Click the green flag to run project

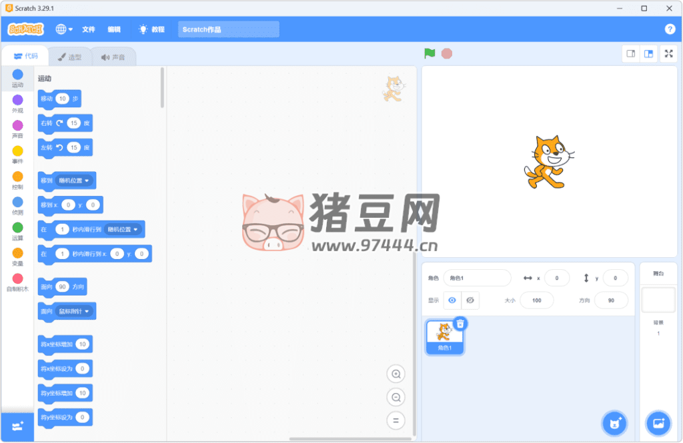click(430, 53)
